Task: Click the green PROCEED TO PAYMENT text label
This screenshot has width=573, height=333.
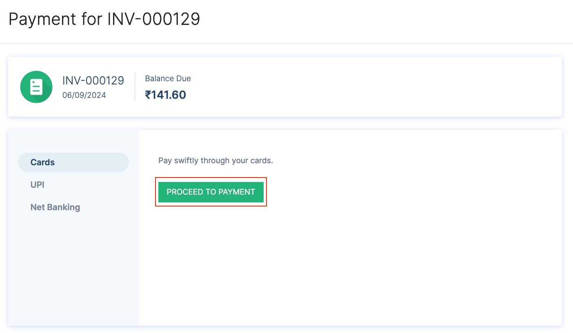Action: coord(211,192)
